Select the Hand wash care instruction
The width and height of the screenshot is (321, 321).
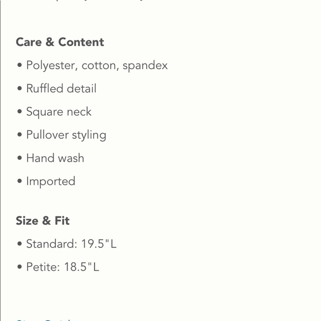[55, 158]
